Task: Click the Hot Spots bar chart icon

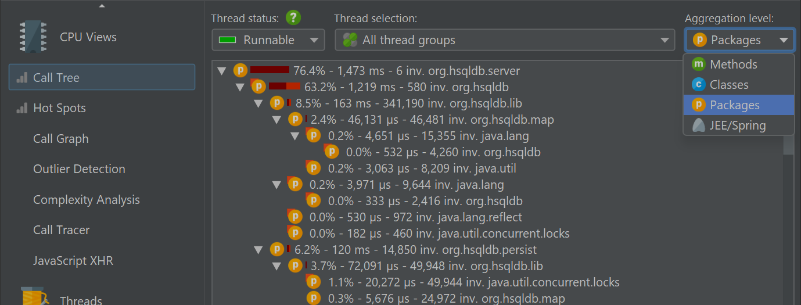Action: [22, 108]
